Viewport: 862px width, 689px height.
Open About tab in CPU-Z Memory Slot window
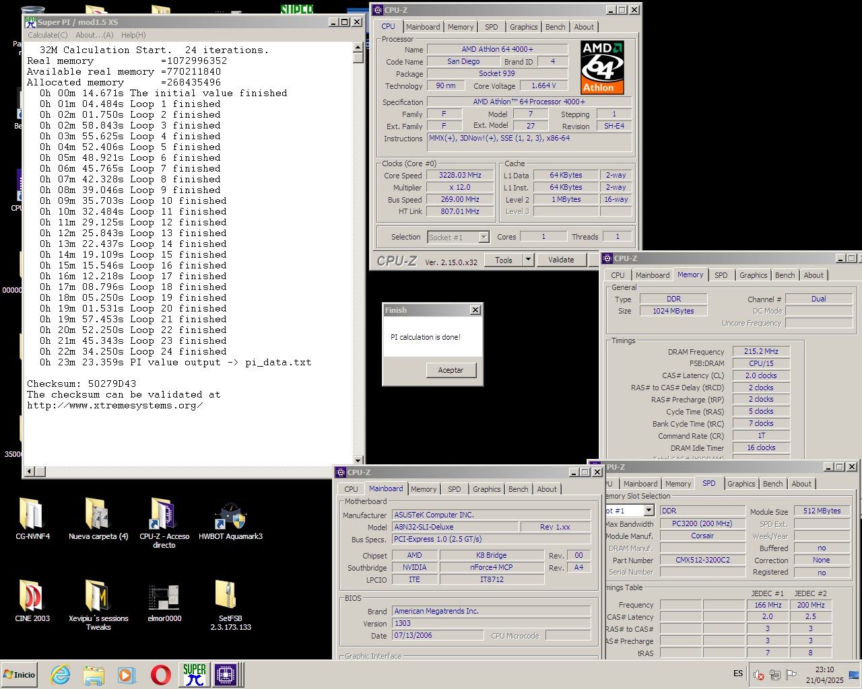click(801, 484)
